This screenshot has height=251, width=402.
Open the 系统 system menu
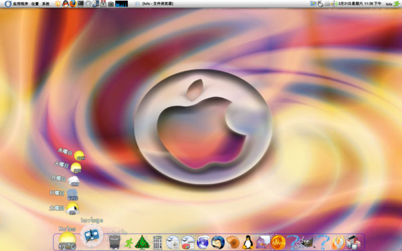[x=46, y=4]
